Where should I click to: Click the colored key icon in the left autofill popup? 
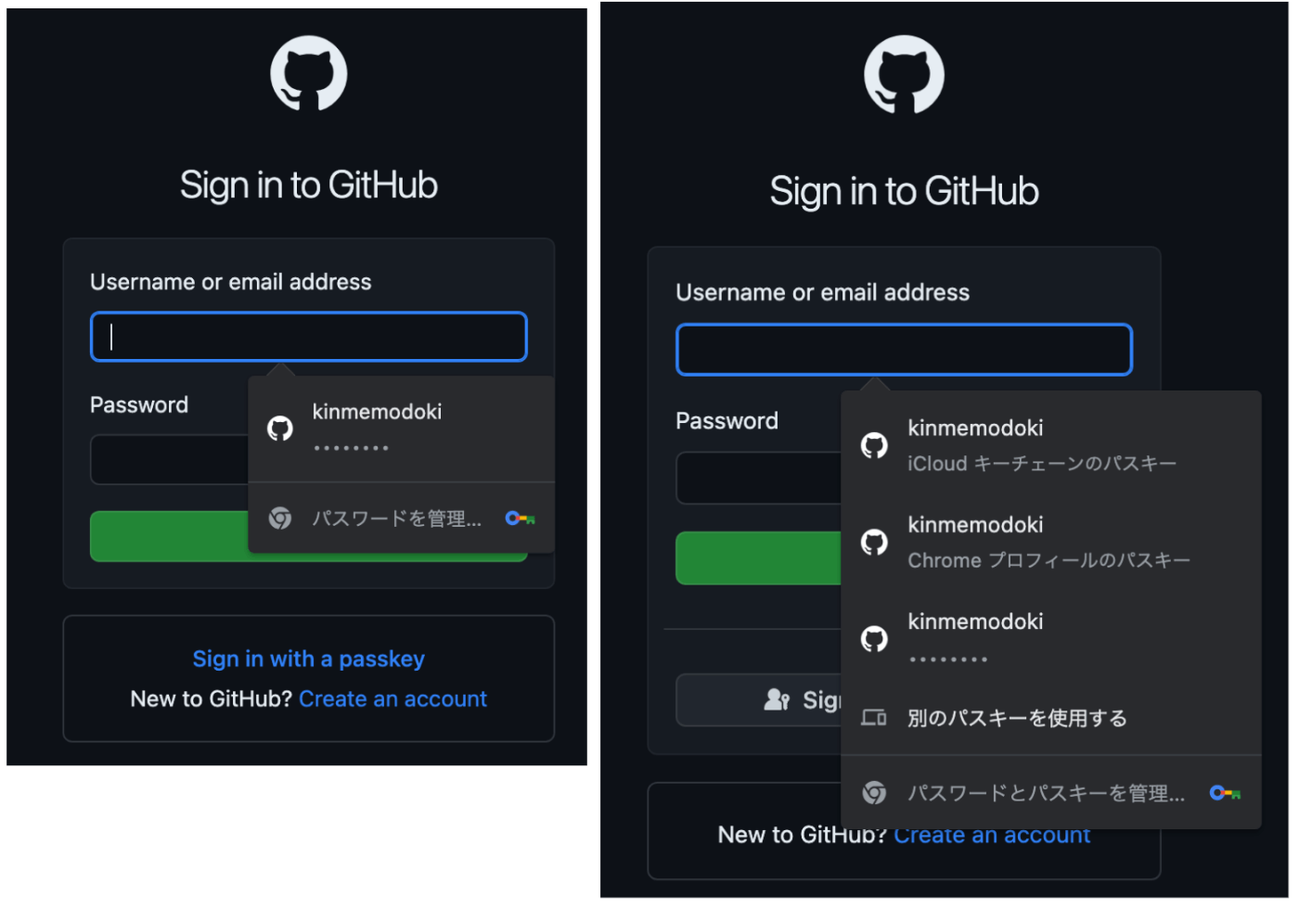coord(521,519)
